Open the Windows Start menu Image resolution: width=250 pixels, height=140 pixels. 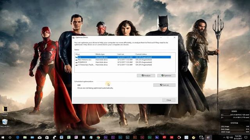click(x=3, y=137)
